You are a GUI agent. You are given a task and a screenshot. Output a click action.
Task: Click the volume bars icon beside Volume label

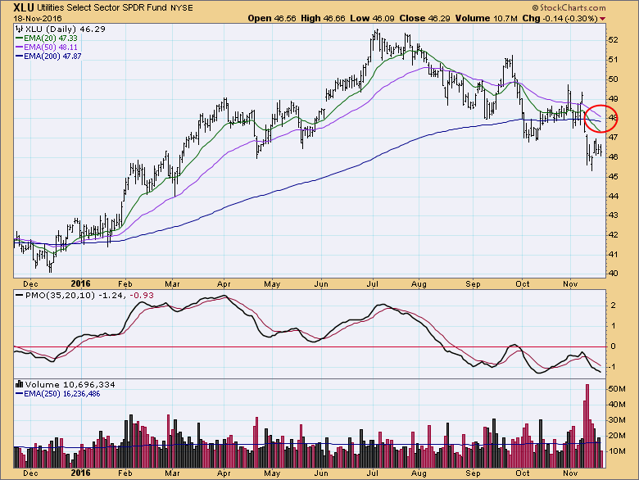[x=19, y=384]
